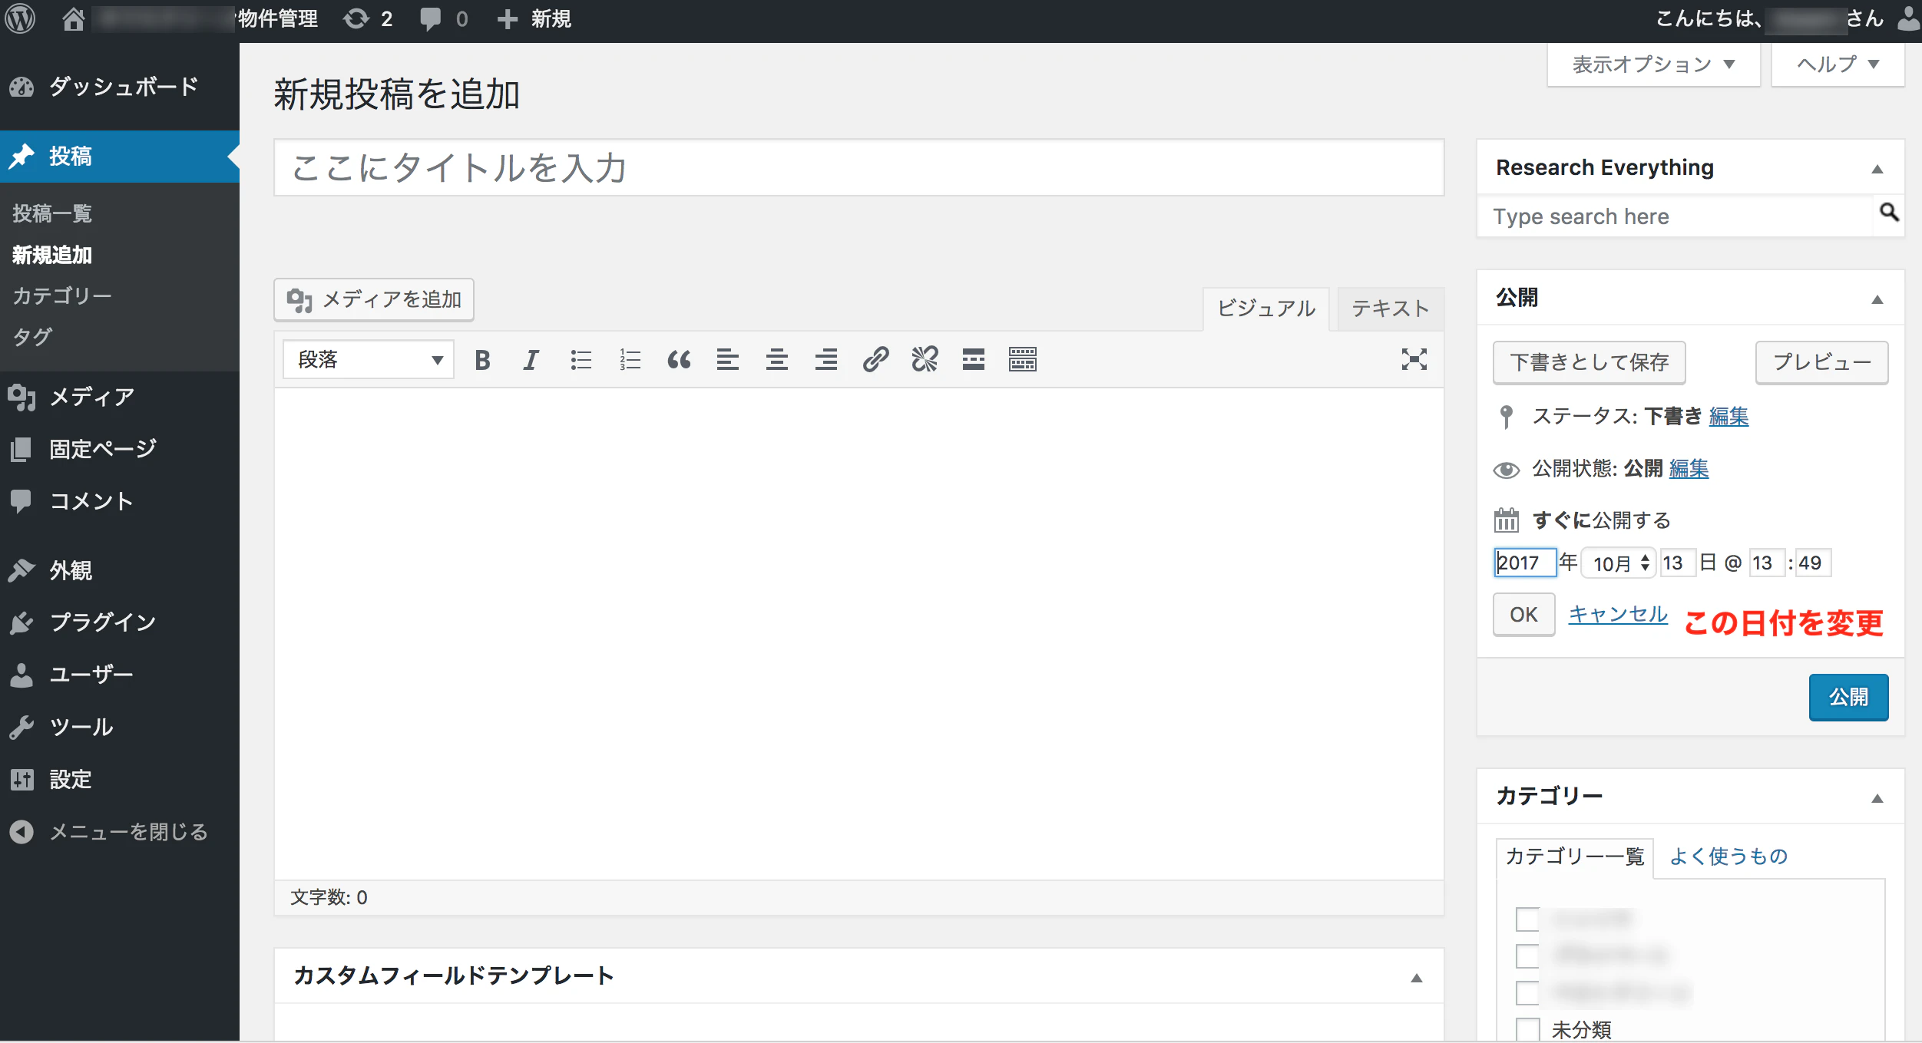The height and width of the screenshot is (1043, 1922).
Task: Switch to テキスト editor tab
Action: (1391, 309)
